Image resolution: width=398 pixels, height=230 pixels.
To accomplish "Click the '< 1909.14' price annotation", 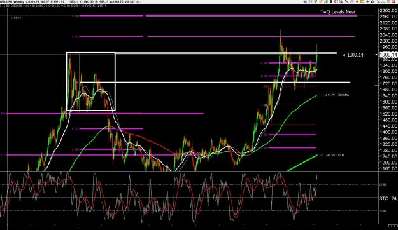I will coord(353,55).
